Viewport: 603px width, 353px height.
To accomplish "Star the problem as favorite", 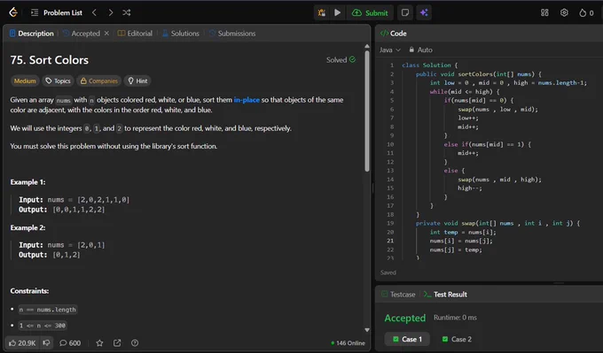I will tap(99, 343).
